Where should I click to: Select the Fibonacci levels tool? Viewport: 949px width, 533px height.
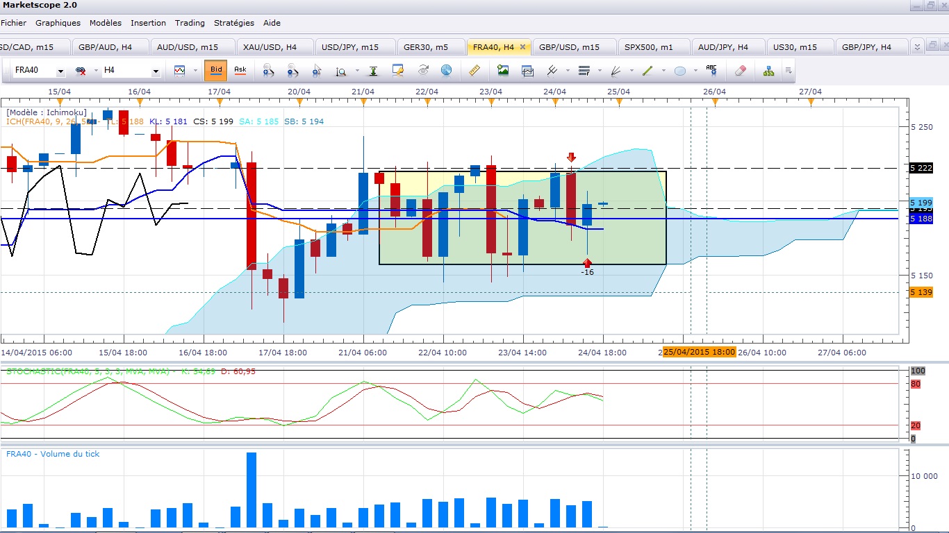point(584,71)
